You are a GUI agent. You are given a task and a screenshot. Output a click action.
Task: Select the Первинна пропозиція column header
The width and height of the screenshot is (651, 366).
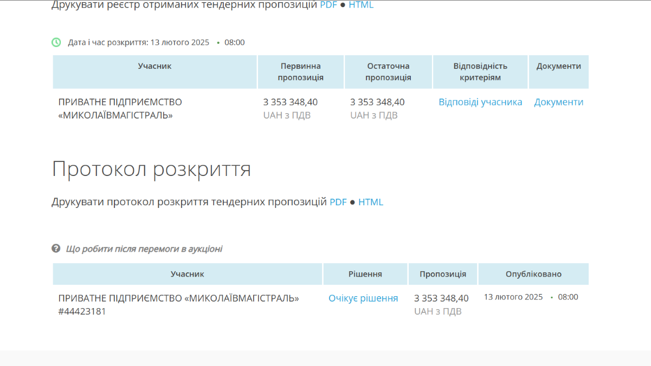click(301, 72)
